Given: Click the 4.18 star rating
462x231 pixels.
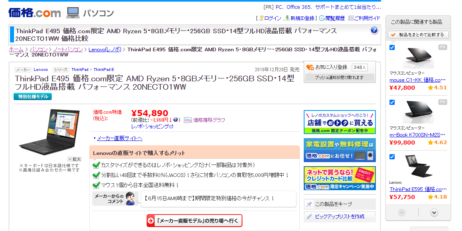Looking at the screenshot, I should 437,197.
